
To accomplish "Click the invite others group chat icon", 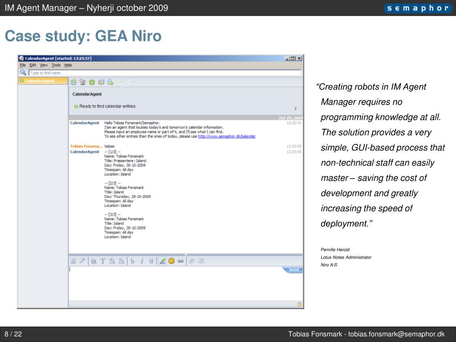I will point(73,82).
